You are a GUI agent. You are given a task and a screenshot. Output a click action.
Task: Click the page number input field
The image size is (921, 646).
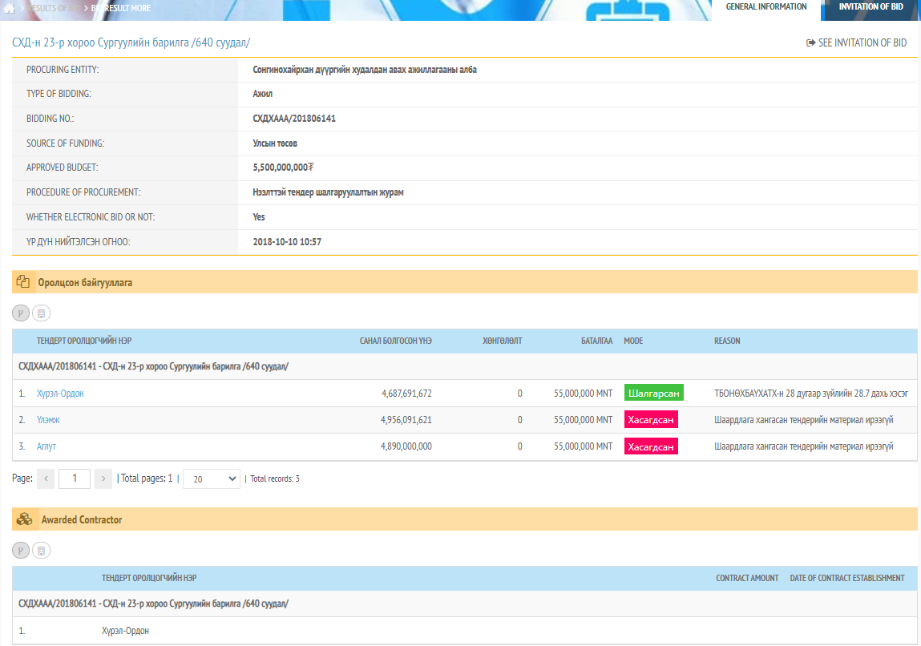(75, 478)
